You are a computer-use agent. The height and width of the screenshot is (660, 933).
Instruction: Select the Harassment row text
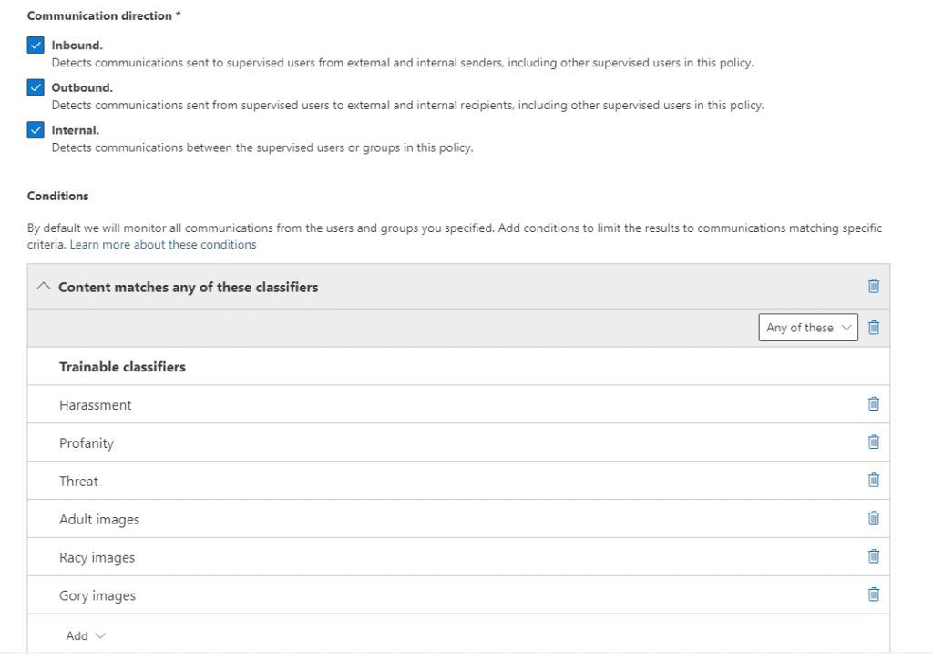(95, 405)
